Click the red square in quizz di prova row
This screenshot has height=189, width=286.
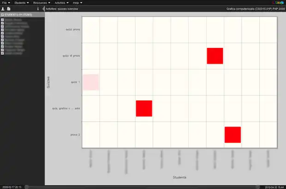pyautogui.click(x=215, y=56)
